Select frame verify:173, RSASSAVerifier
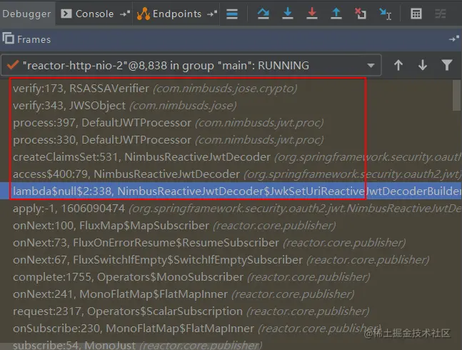The width and height of the screenshot is (462, 350). coord(226,89)
